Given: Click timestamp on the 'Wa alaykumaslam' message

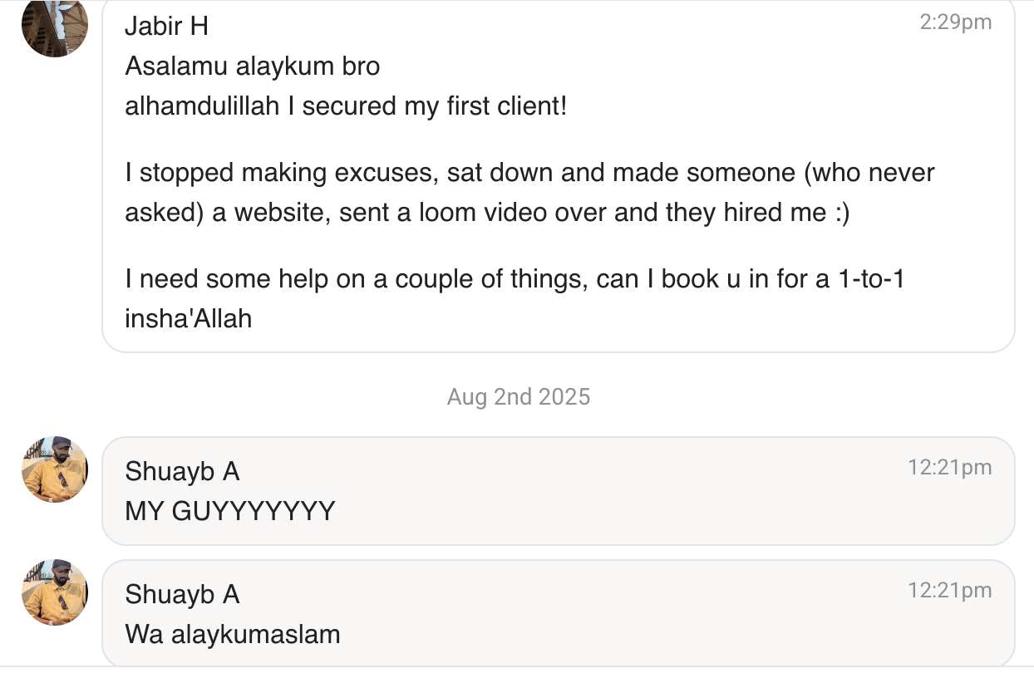Looking at the screenshot, I should tap(949, 590).
